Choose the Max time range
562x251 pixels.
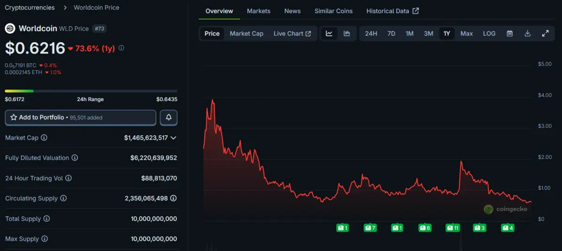pos(466,33)
